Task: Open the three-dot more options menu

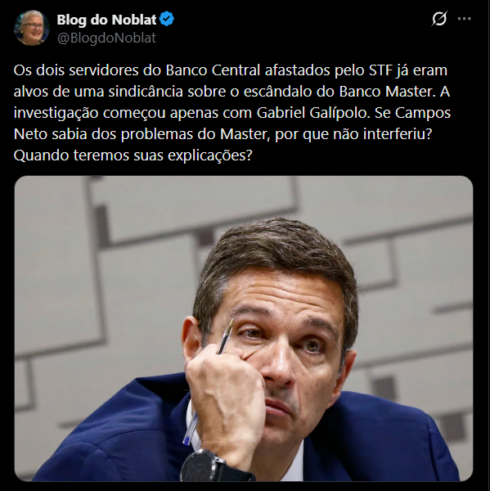Action: coord(464,19)
